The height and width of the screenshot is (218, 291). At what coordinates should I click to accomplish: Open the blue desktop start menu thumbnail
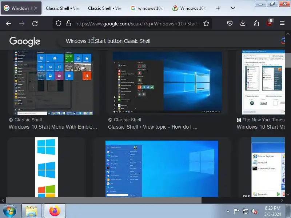click(162, 169)
